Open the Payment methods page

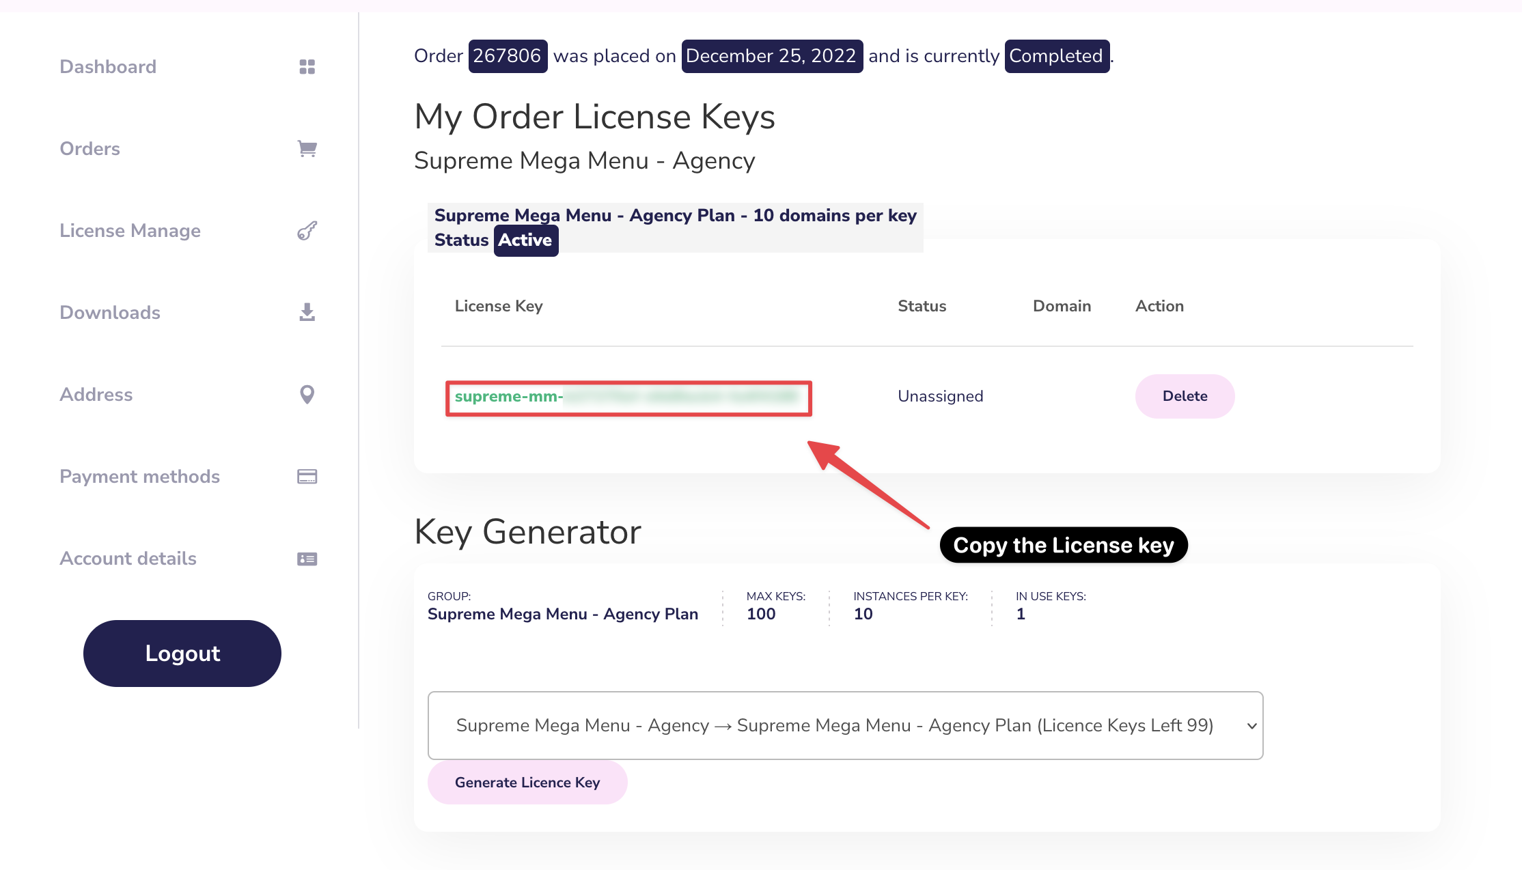139,476
